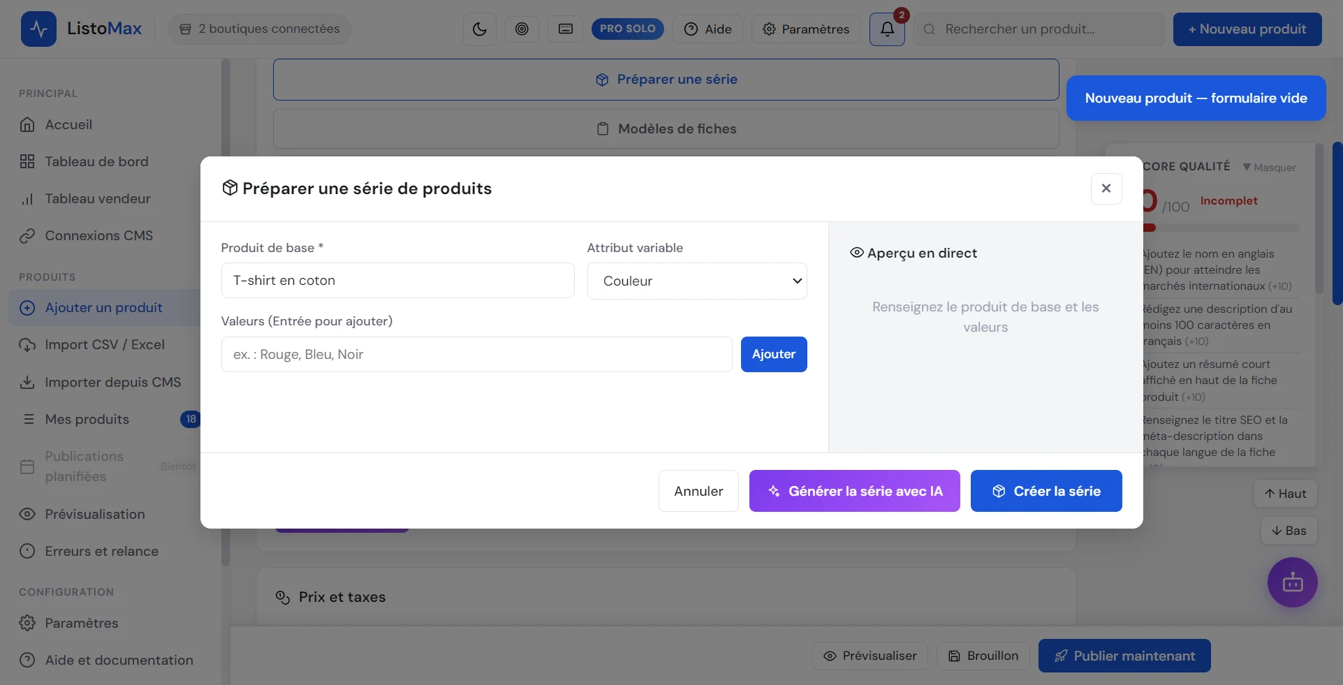1343x685 pixels.
Task: Click the Bas scroll button
Action: [1289, 531]
